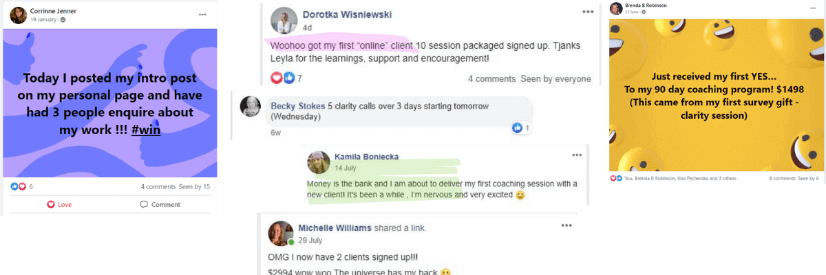Open the 4 comments on Dorotka's post

[x=491, y=79]
